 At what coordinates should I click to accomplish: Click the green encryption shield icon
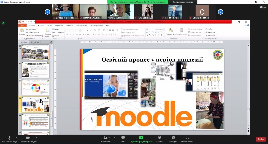tap(3, 23)
